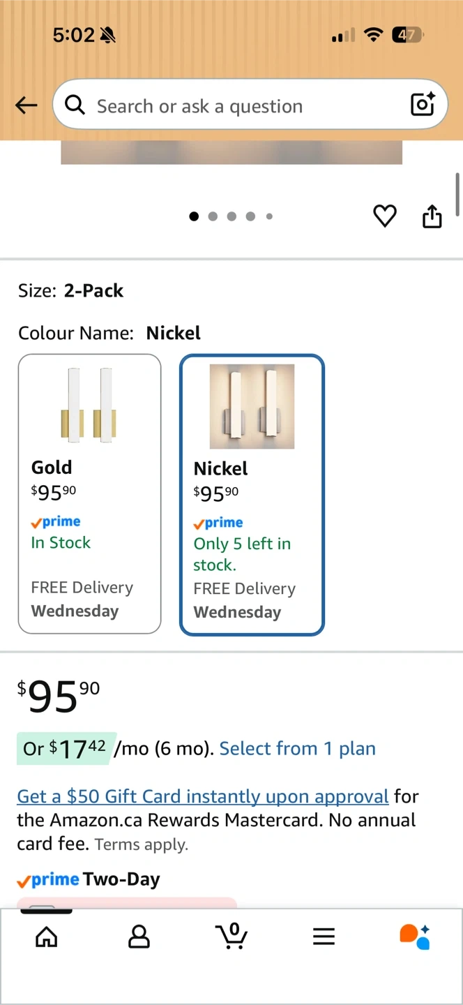Viewport: 463px width, 1005px height.
Task: Go to Home tab
Action: 47,936
